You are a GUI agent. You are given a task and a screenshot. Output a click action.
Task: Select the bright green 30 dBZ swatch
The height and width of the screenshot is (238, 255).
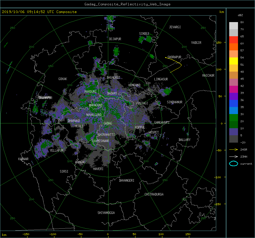pos(233,118)
